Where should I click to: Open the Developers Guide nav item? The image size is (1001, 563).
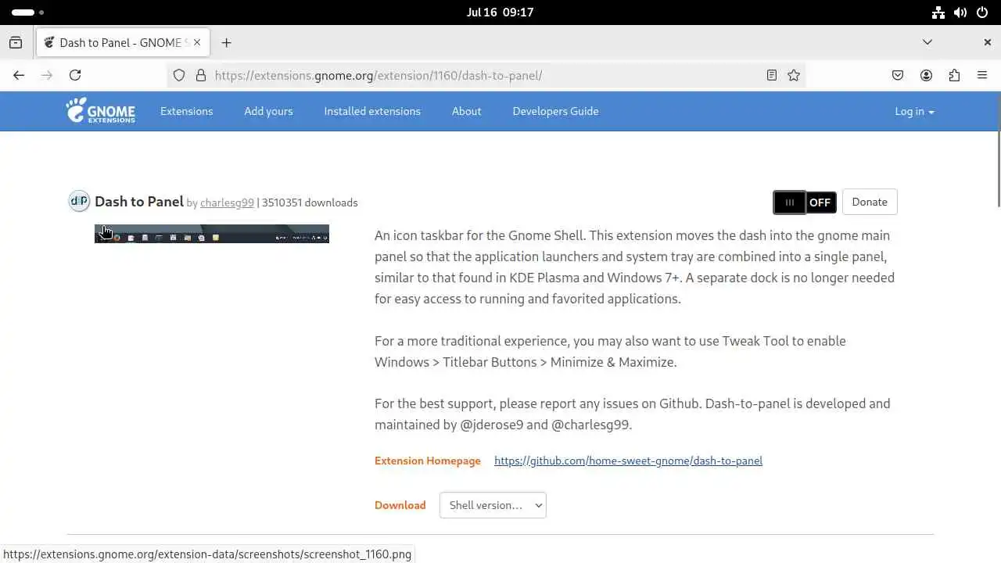(555, 111)
